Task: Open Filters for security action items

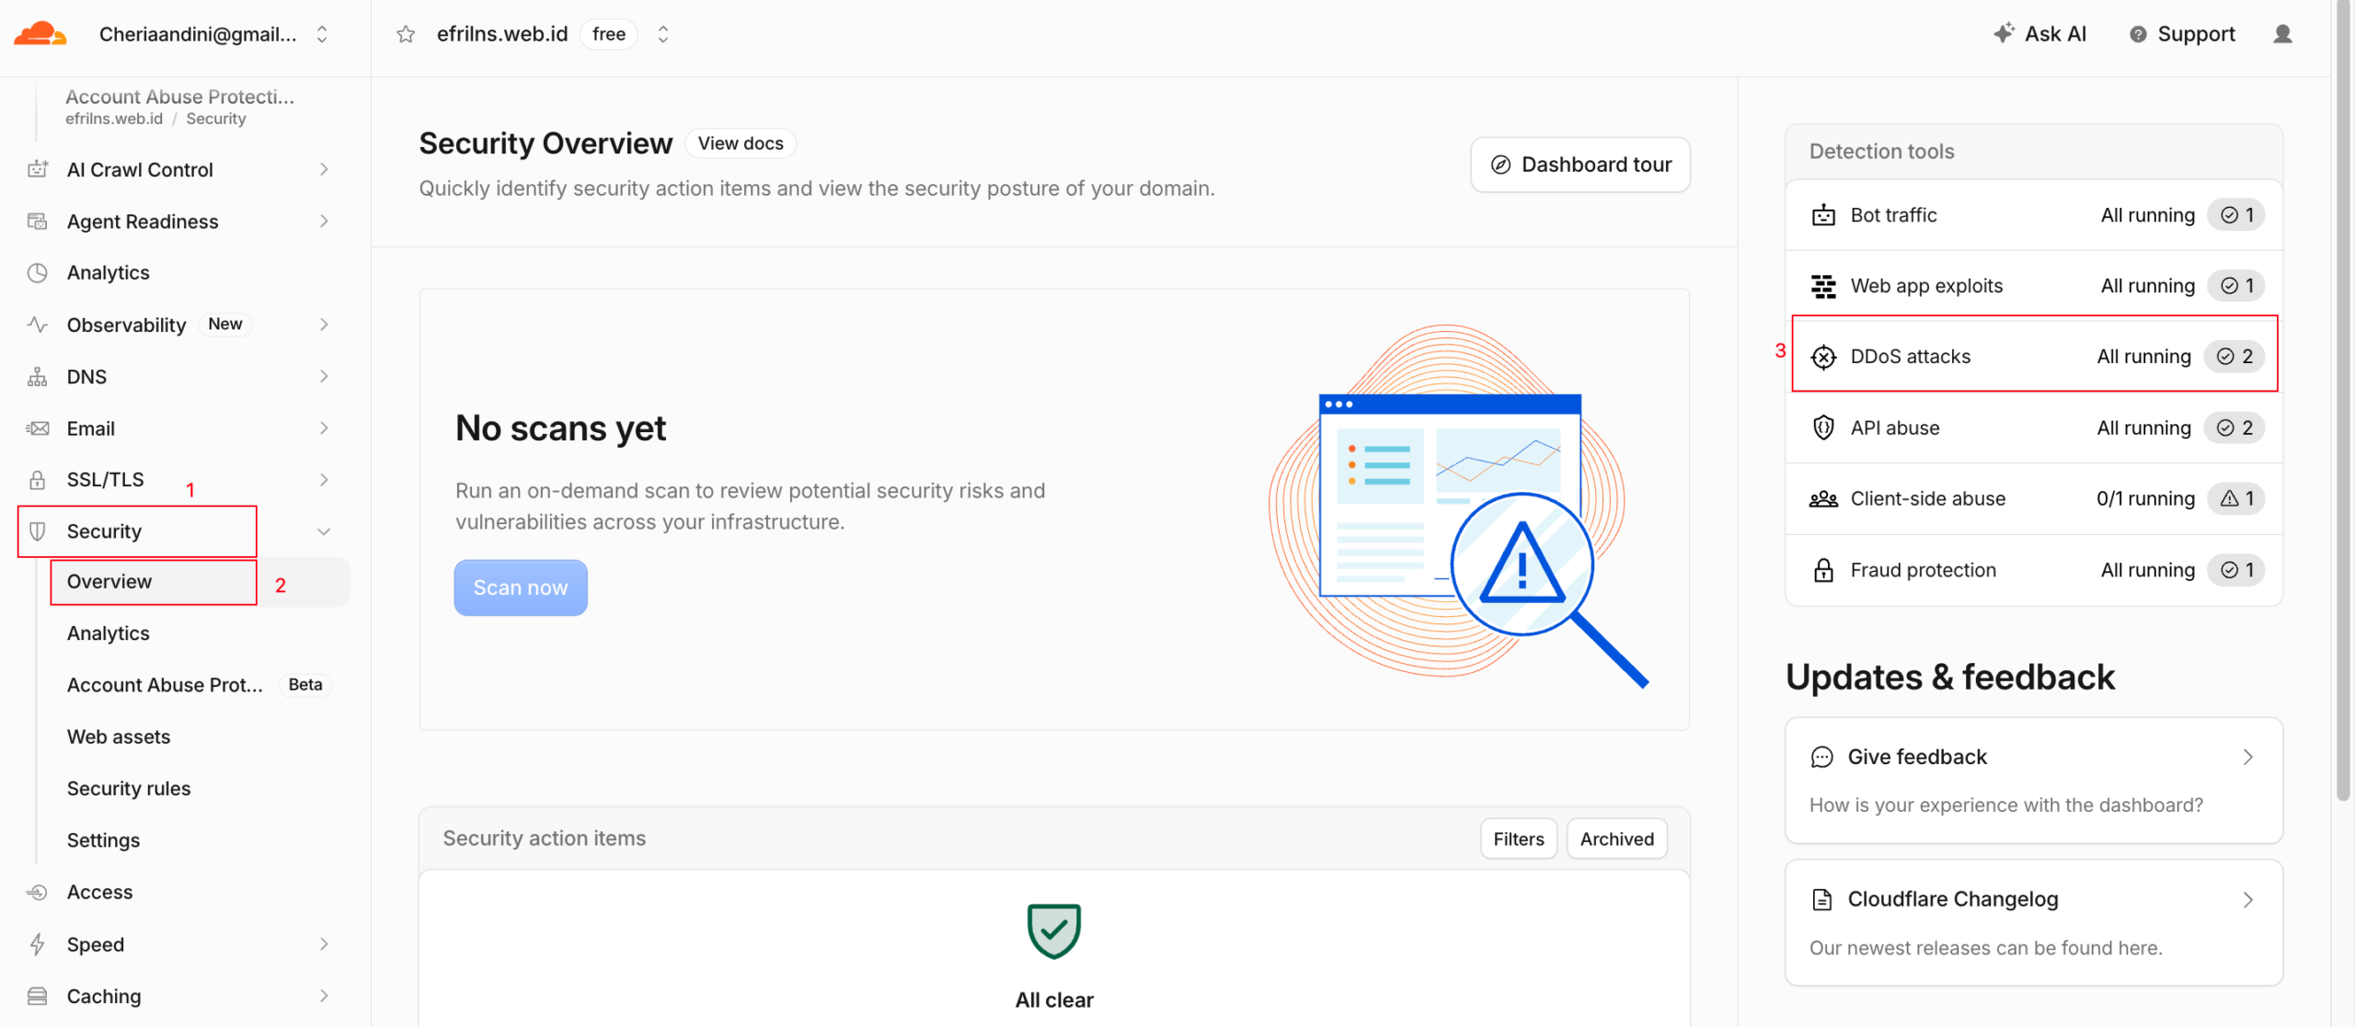Action: point(1519,839)
